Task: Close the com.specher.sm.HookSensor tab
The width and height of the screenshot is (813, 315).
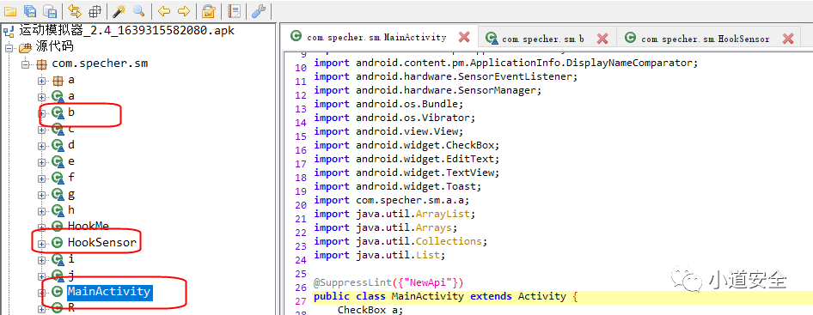Action: 787,39
